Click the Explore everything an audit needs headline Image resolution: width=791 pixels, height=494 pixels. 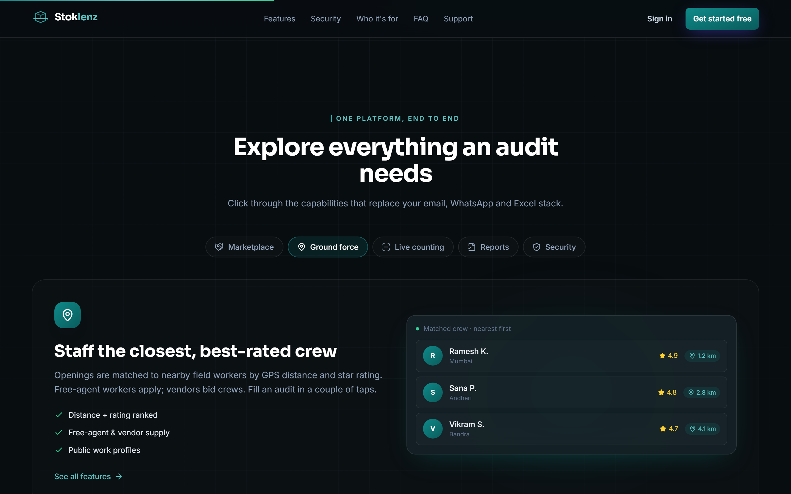click(396, 160)
